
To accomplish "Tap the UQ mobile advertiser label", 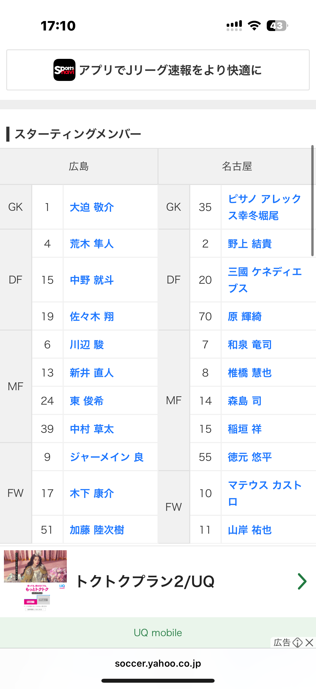I will tap(158, 633).
